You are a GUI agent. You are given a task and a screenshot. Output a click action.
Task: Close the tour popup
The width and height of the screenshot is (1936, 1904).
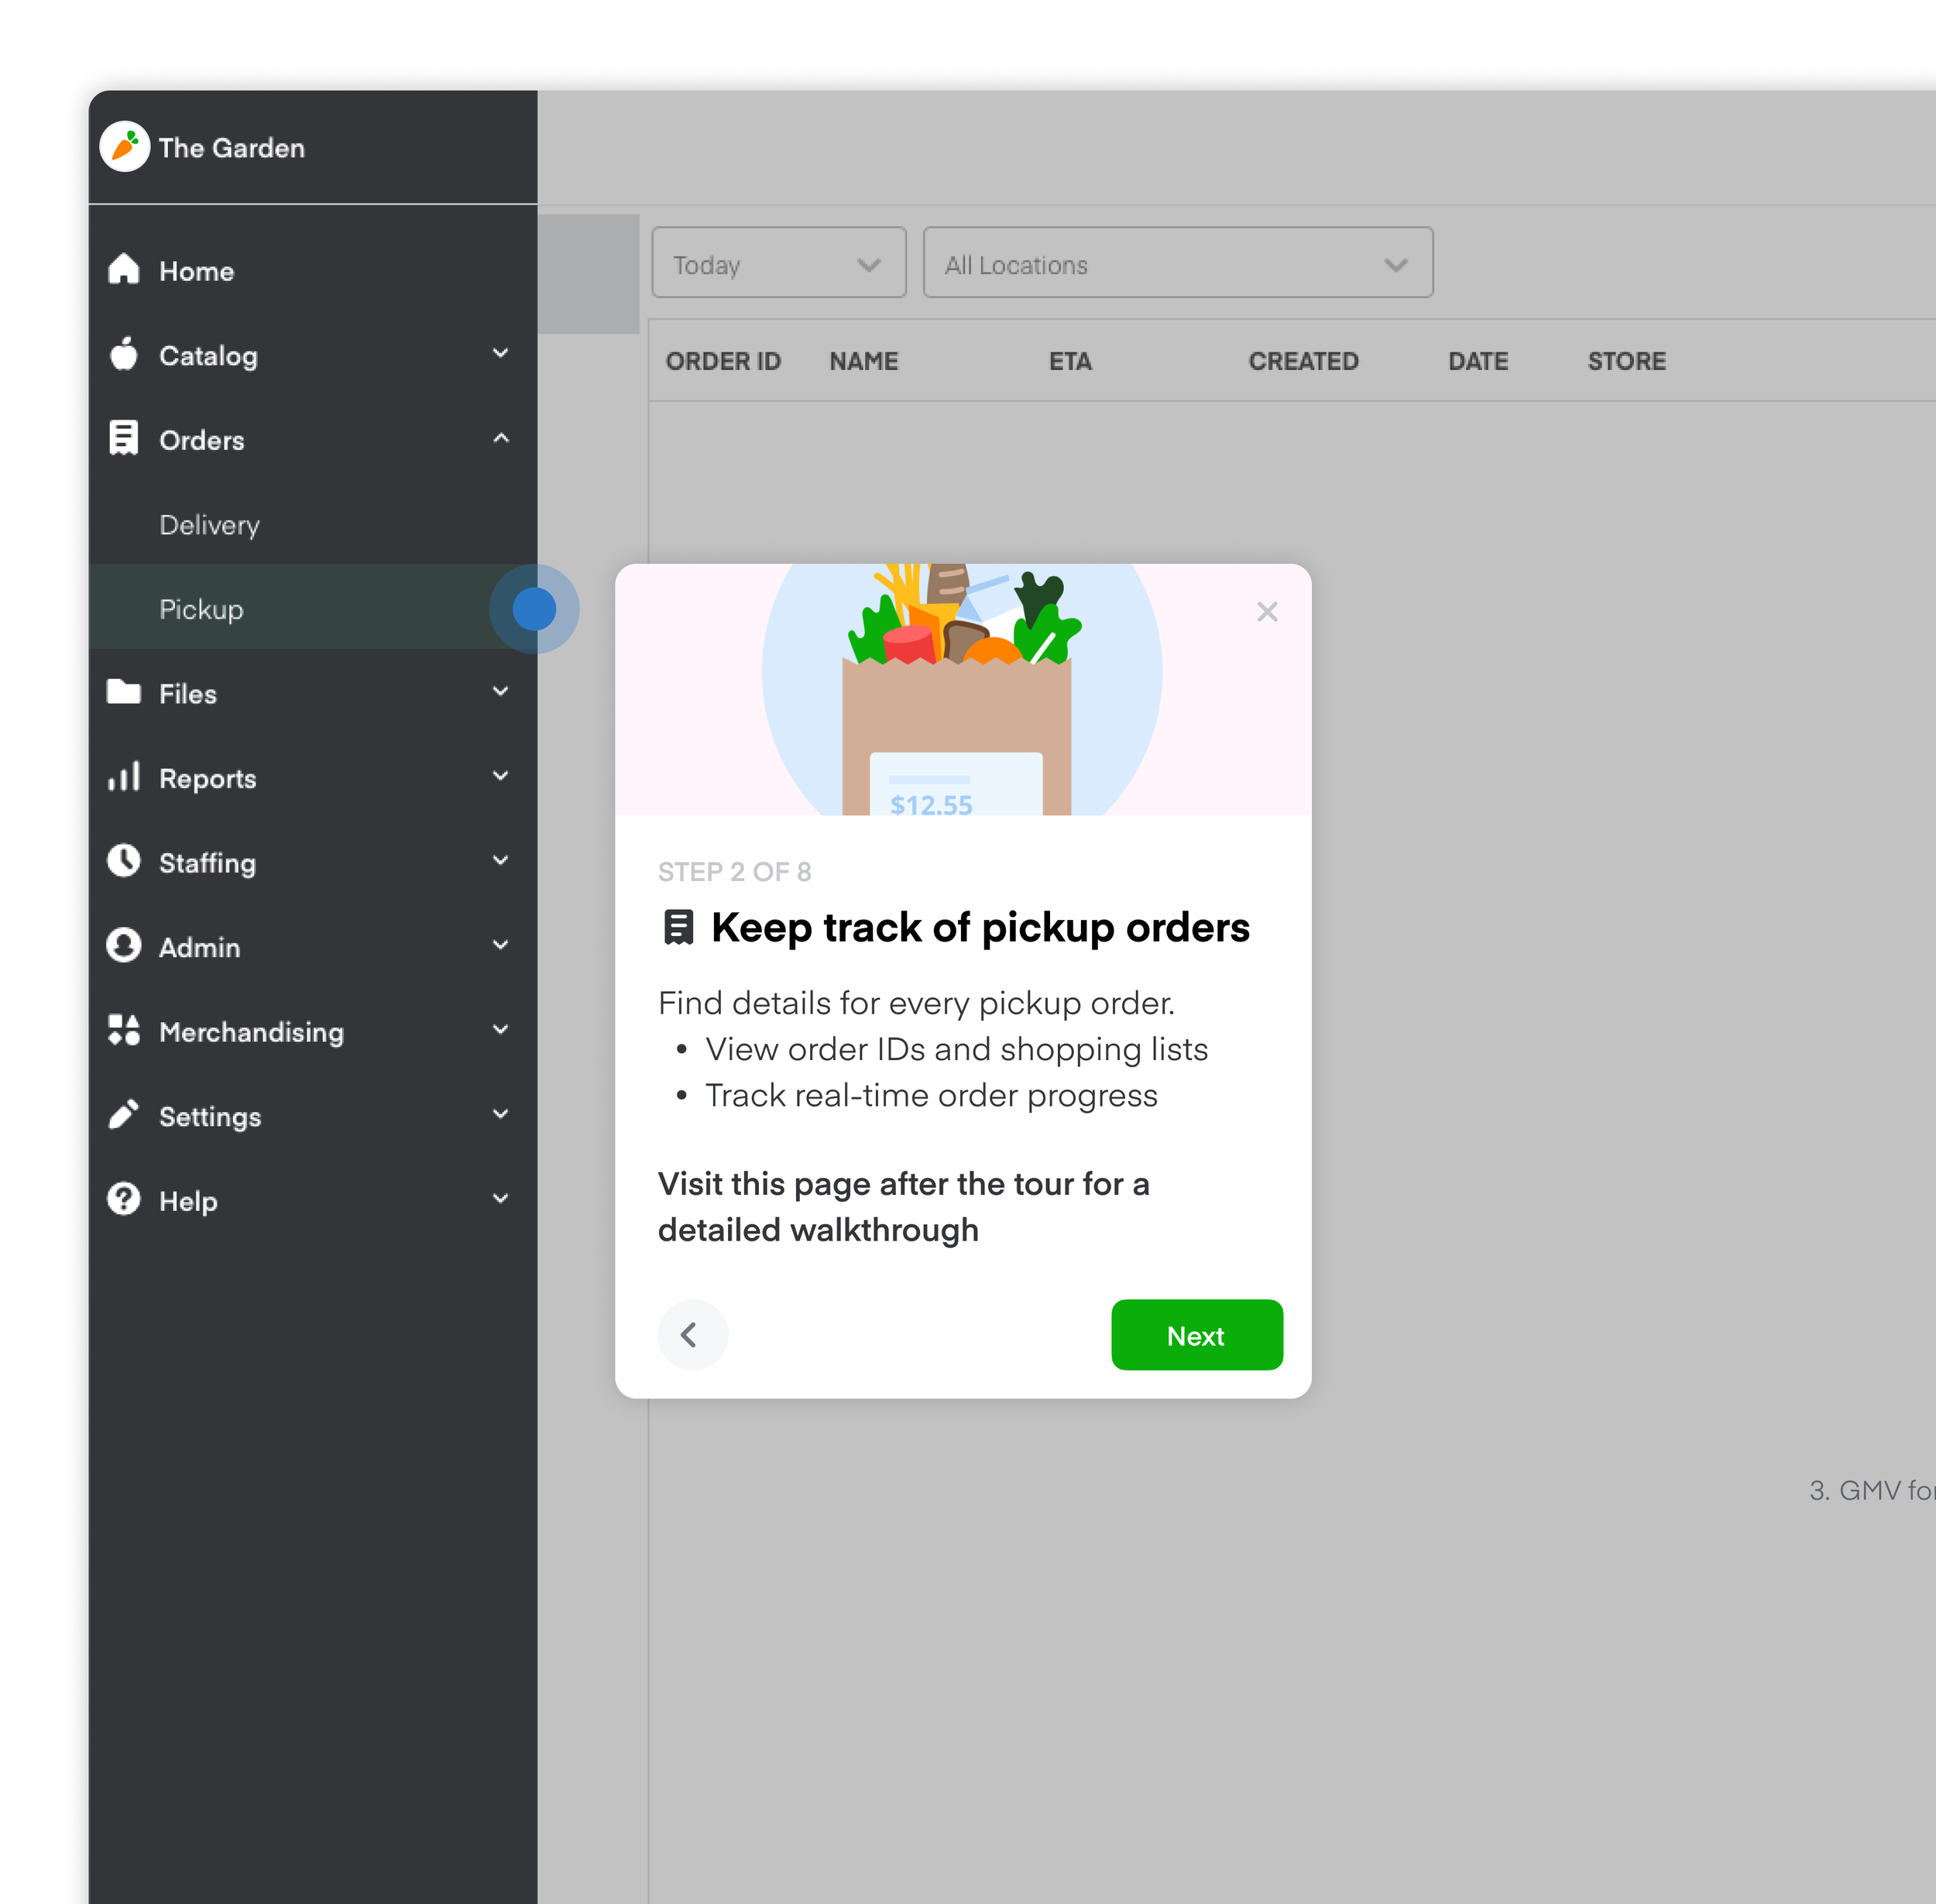[x=1267, y=611]
